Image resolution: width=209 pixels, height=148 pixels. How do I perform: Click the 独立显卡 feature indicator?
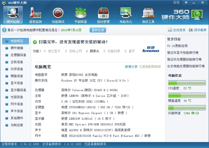click(52, 51)
